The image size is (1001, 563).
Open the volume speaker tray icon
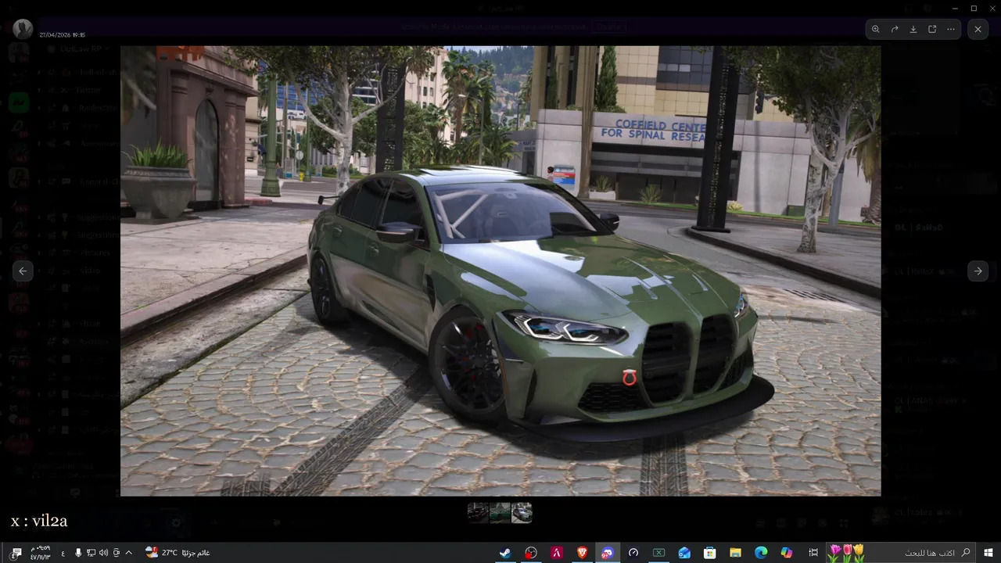click(103, 553)
